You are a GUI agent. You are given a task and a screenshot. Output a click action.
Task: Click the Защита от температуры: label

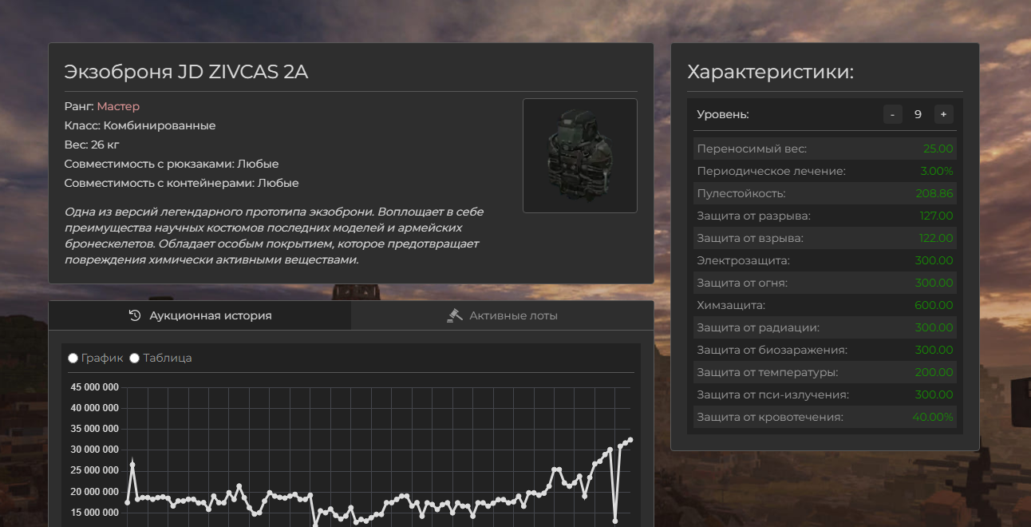pyautogui.click(x=768, y=372)
